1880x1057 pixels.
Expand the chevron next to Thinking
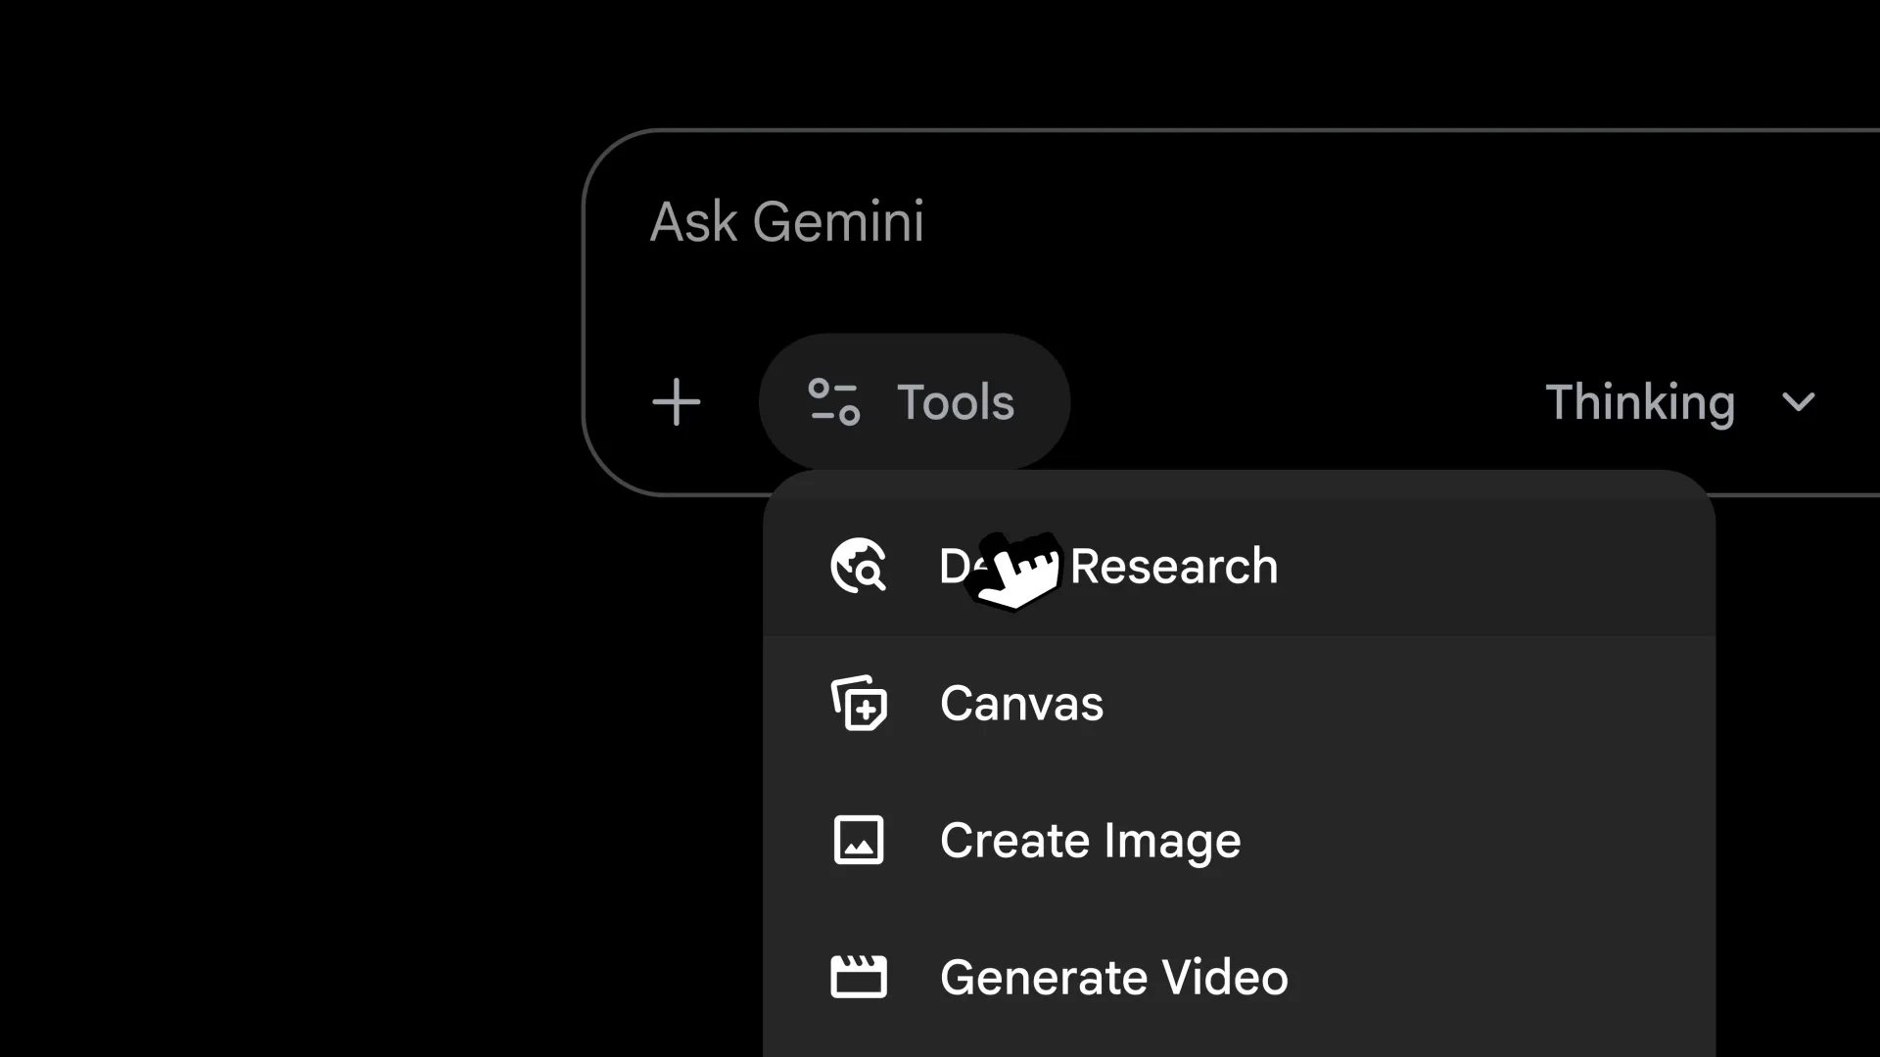click(x=1799, y=402)
